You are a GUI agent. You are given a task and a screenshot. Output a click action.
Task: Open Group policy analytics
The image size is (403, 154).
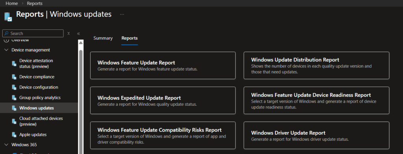point(39,98)
